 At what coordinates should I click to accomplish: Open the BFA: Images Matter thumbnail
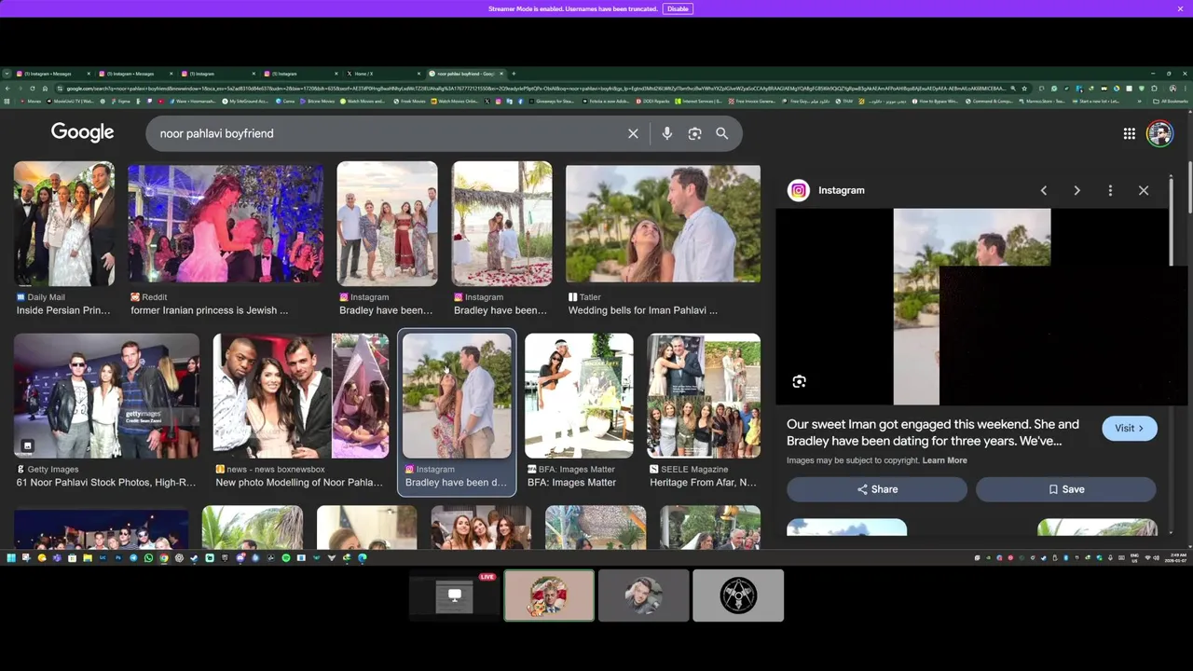pyautogui.click(x=579, y=395)
